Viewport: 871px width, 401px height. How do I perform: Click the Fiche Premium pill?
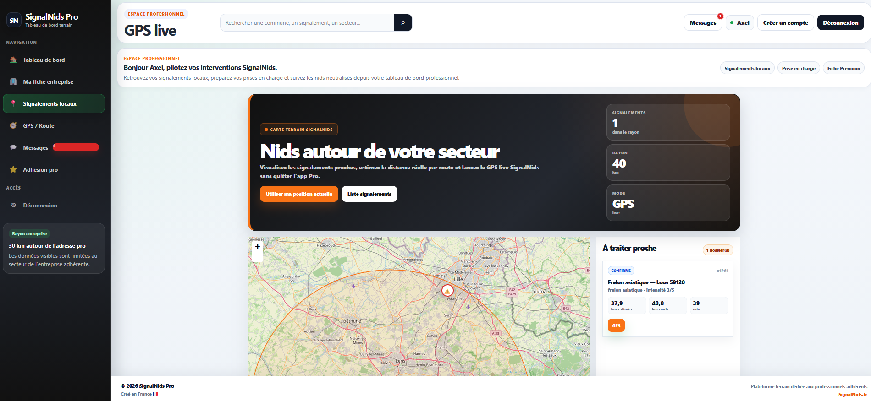[843, 68]
